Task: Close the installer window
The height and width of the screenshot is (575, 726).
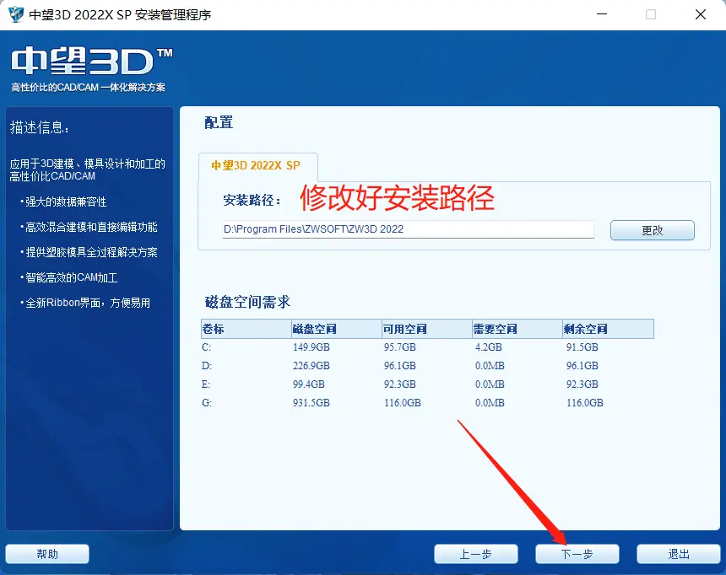Action: coord(701,14)
